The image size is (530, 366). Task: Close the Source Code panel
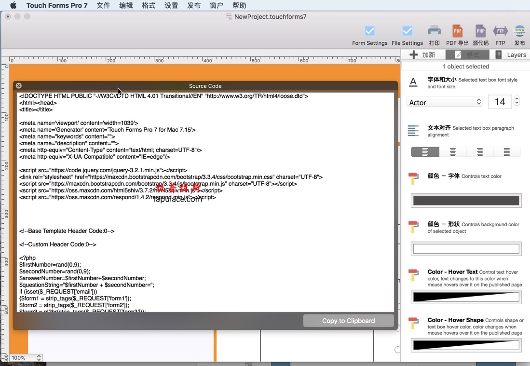[x=19, y=86]
